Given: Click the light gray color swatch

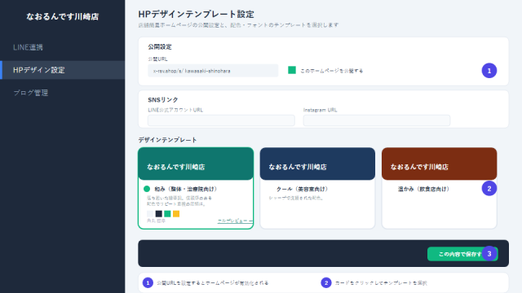Looking at the screenshot, I should click(150, 214).
